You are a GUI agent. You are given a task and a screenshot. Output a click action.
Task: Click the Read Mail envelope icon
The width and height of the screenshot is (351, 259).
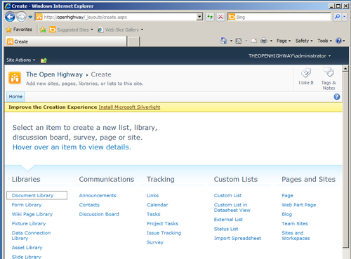254,41
